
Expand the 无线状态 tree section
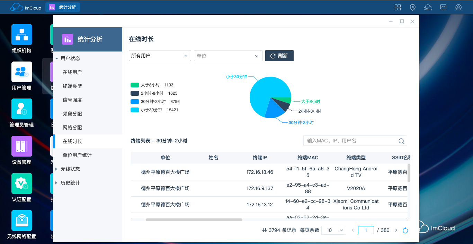[x=70, y=169]
